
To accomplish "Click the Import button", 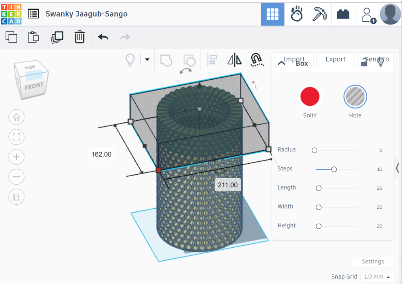I will (294, 59).
